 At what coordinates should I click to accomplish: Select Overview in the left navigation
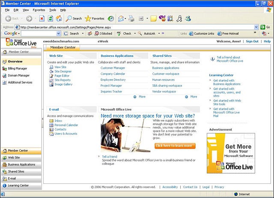pos(21,61)
